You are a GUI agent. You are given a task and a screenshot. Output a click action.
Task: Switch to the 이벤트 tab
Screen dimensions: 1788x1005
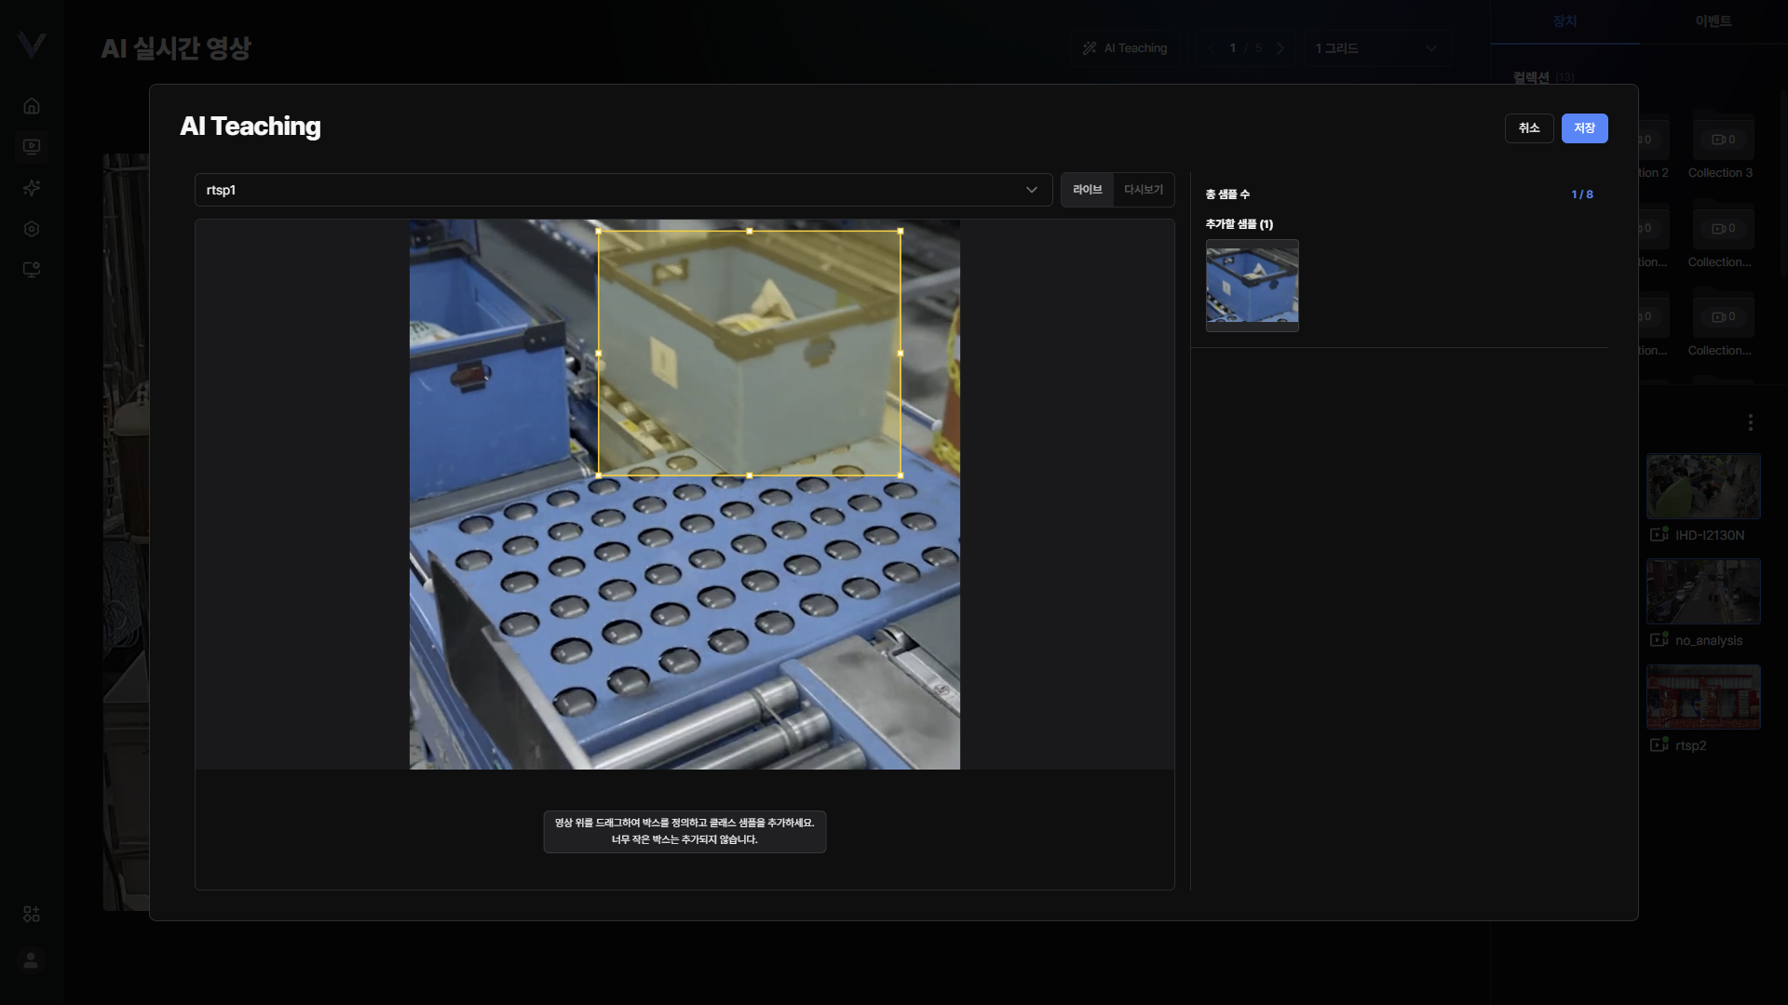1713,21
